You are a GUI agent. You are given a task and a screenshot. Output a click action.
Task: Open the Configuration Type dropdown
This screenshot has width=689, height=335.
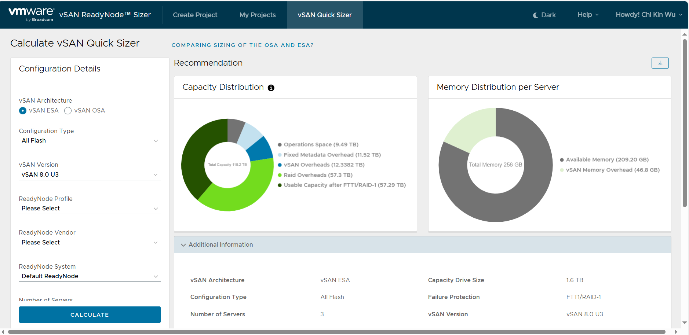90,141
